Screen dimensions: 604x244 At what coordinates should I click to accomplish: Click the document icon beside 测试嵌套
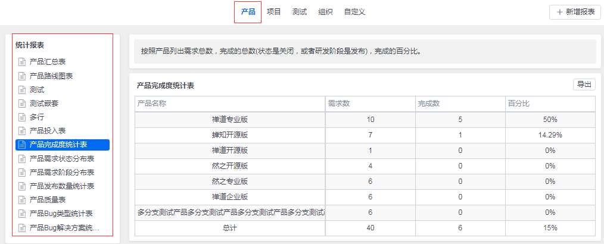click(x=21, y=104)
